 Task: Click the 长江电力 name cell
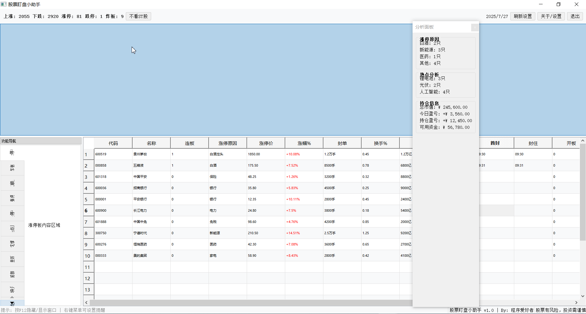[151, 210]
